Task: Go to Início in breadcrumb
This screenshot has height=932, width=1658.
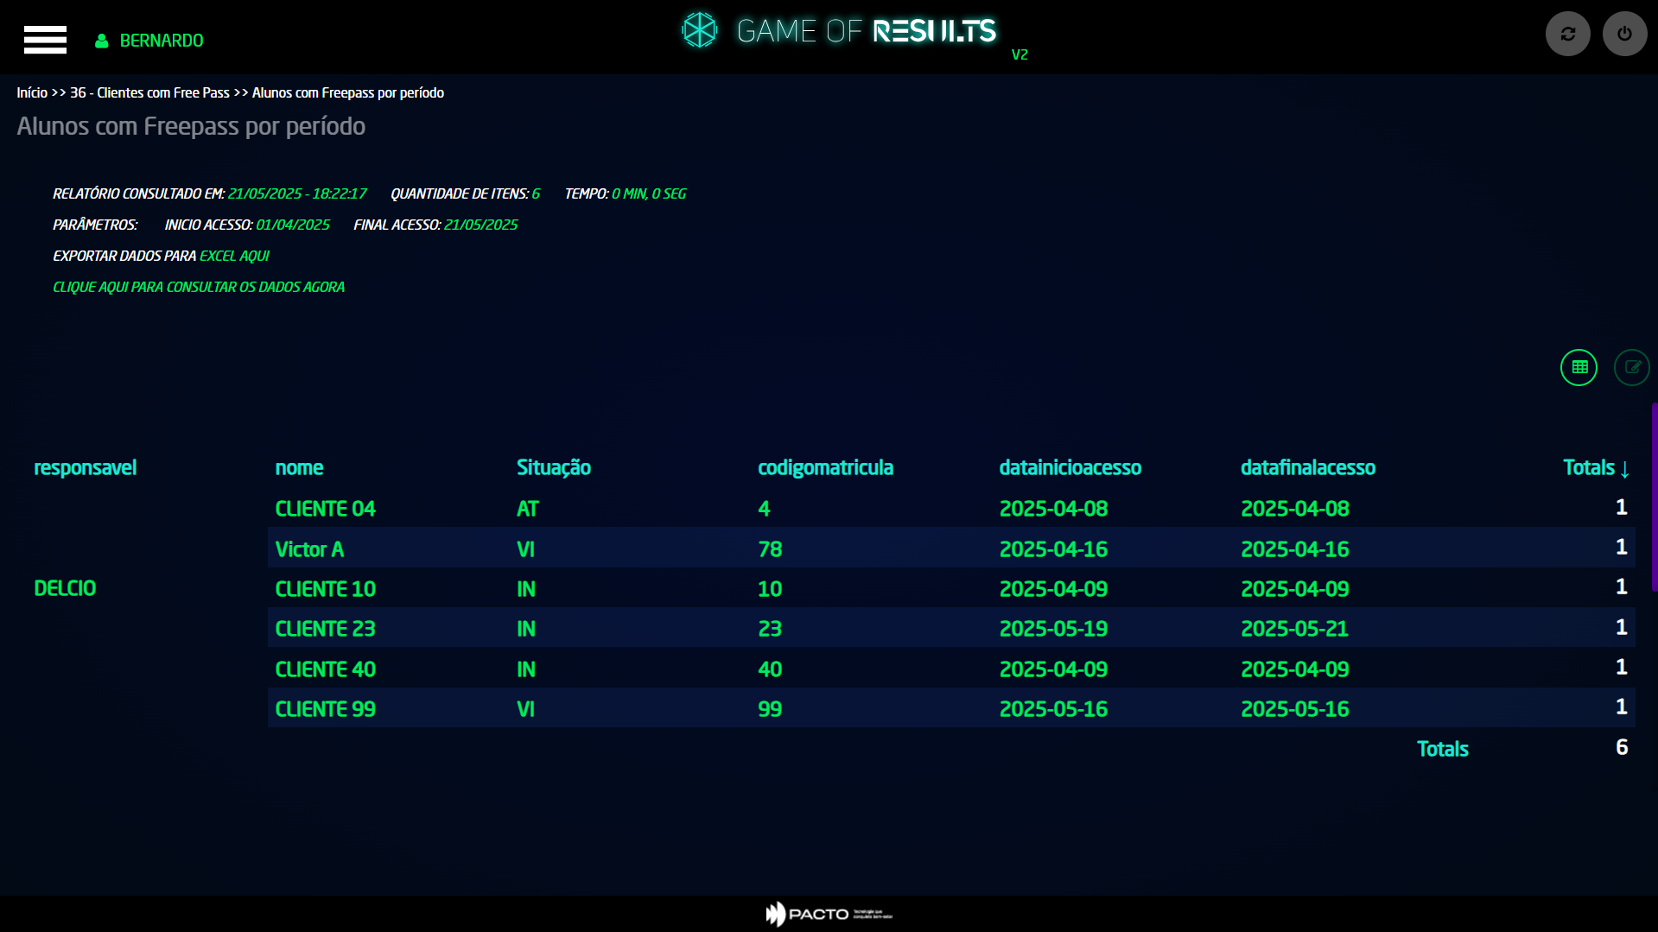Action: (x=32, y=92)
